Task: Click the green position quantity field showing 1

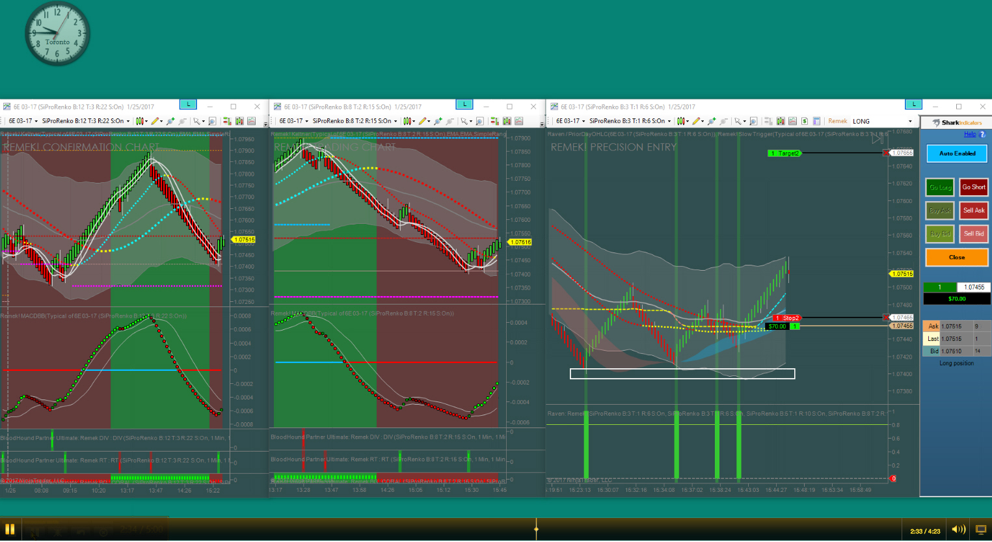Action: click(x=939, y=287)
